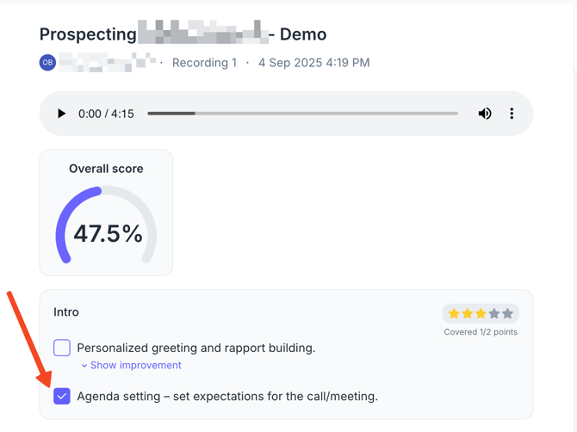This screenshot has width=577, height=432.
Task: Play the audio recording
Action: click(x=61, y=114)
